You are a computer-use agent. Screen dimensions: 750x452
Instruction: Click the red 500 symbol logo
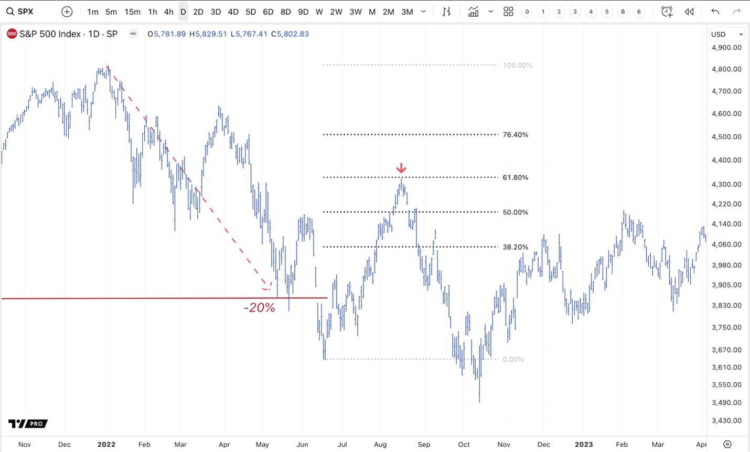coord(12,34)
